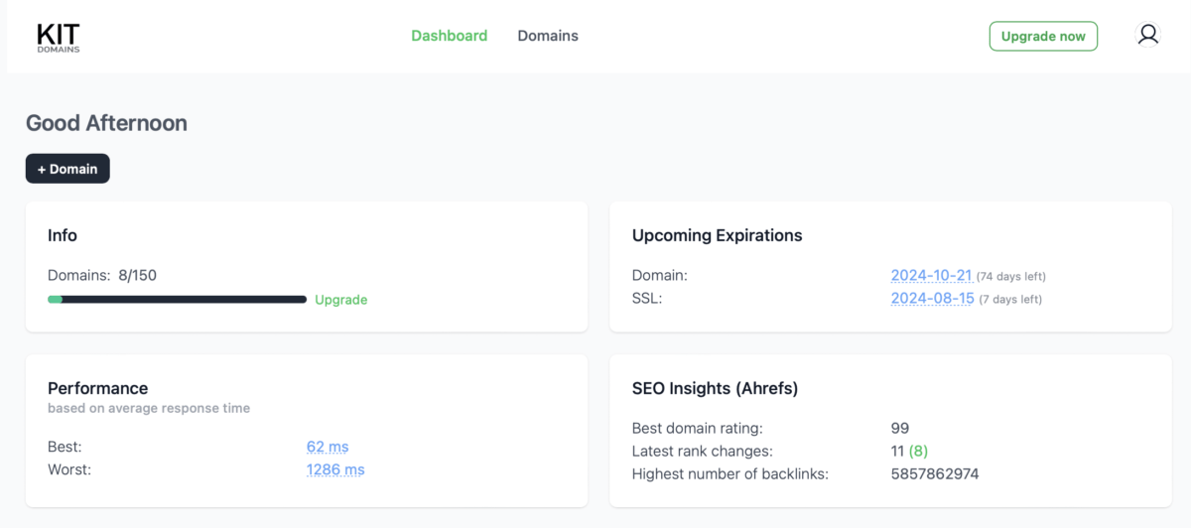Follow the green Upgrade link beside progress bar
Viewport: 1191px width, 528px height.
tap(340, 300)
